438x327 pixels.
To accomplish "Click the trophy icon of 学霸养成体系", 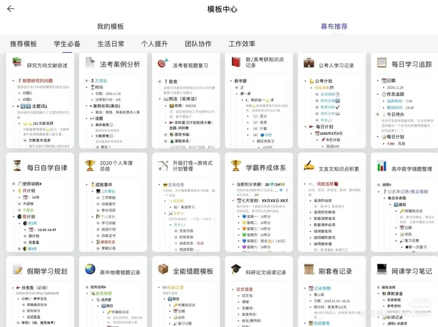I will 236,166.
